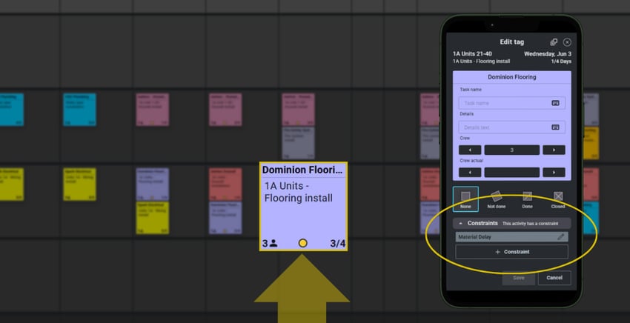Decrease the Crew count
Viewport: 630px width, 323px height.
pyautogui.click(x=470, y=150)
